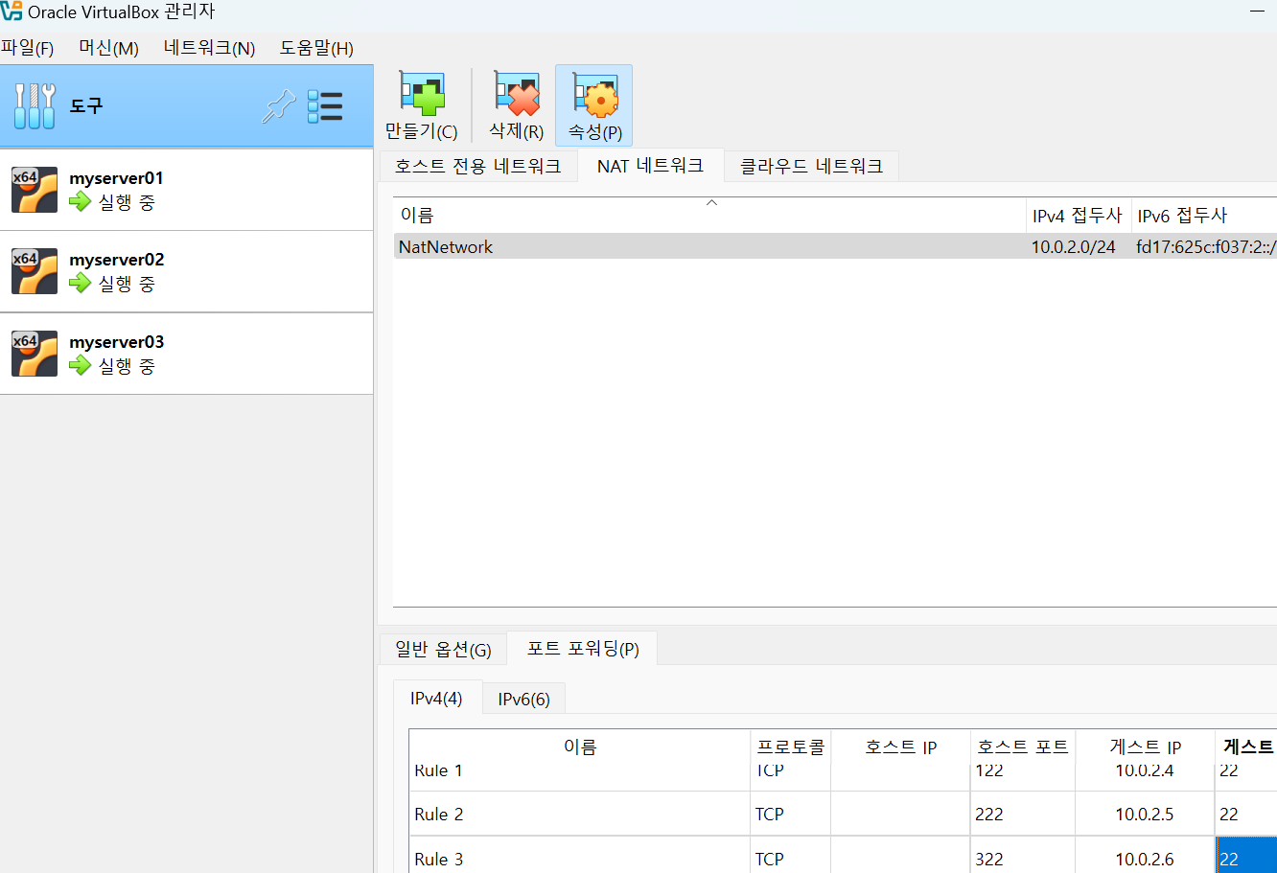This screenshot has width=1277, height=873.
Task: Click the myserver02 x64 OS icon
Action: click(35, 271)
